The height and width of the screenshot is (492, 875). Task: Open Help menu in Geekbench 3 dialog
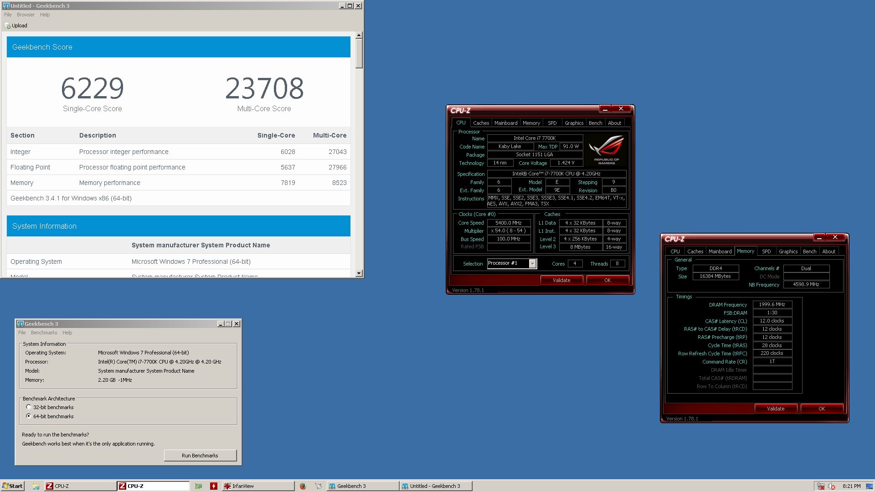(67, 333)
